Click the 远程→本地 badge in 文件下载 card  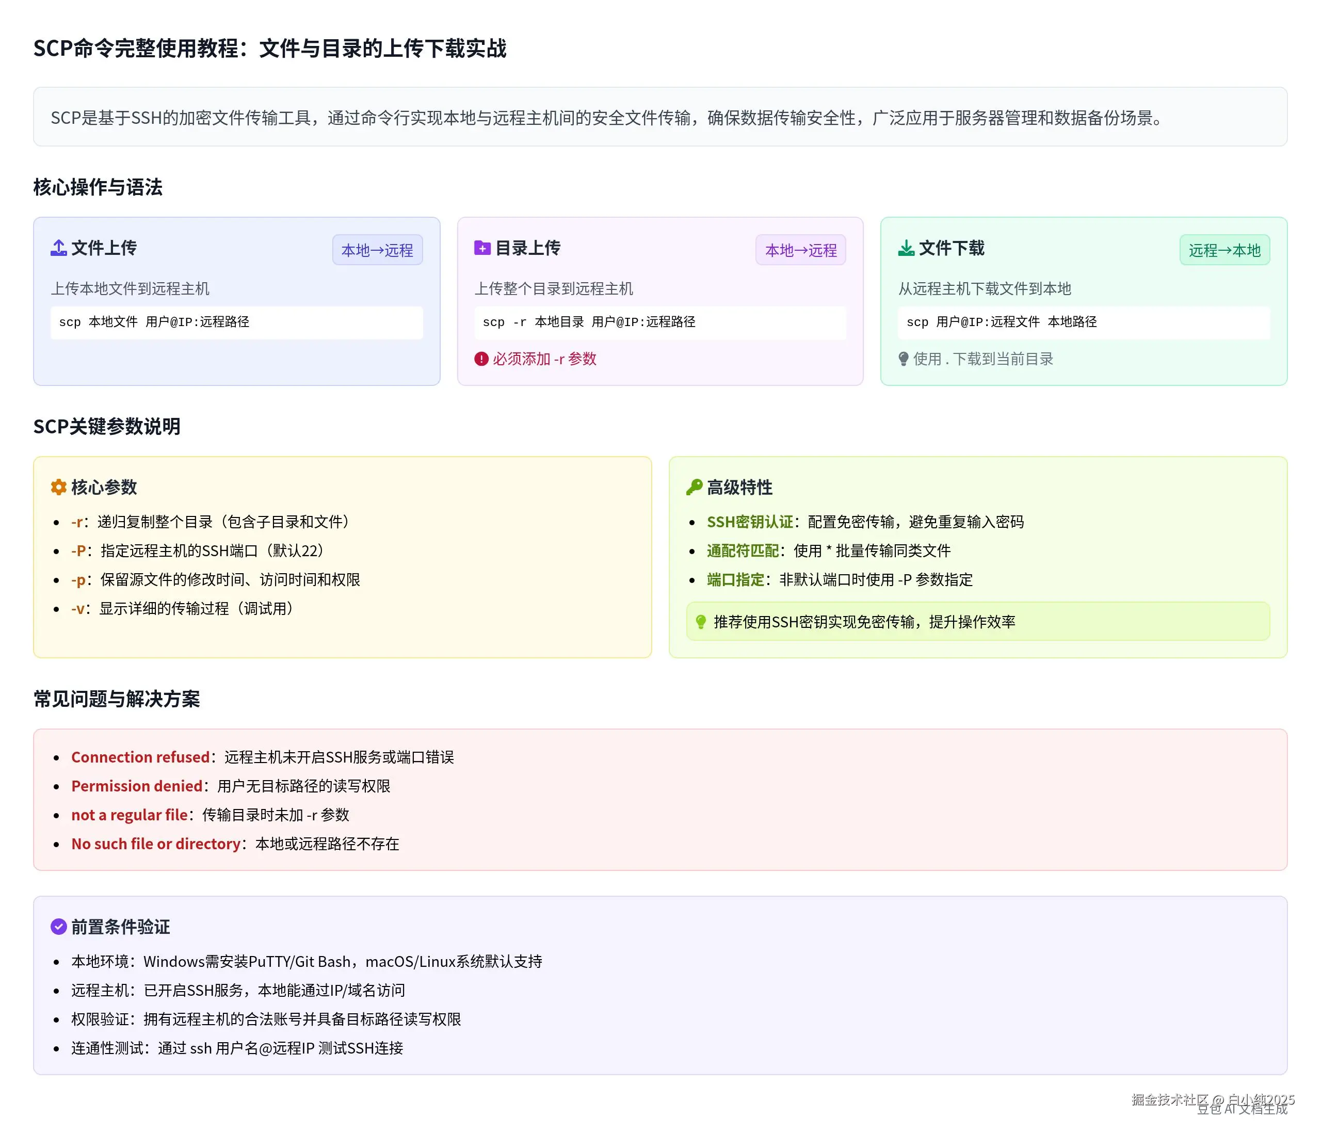point(1224,250)
